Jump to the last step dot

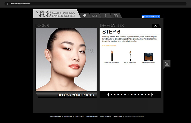[149, 95]
